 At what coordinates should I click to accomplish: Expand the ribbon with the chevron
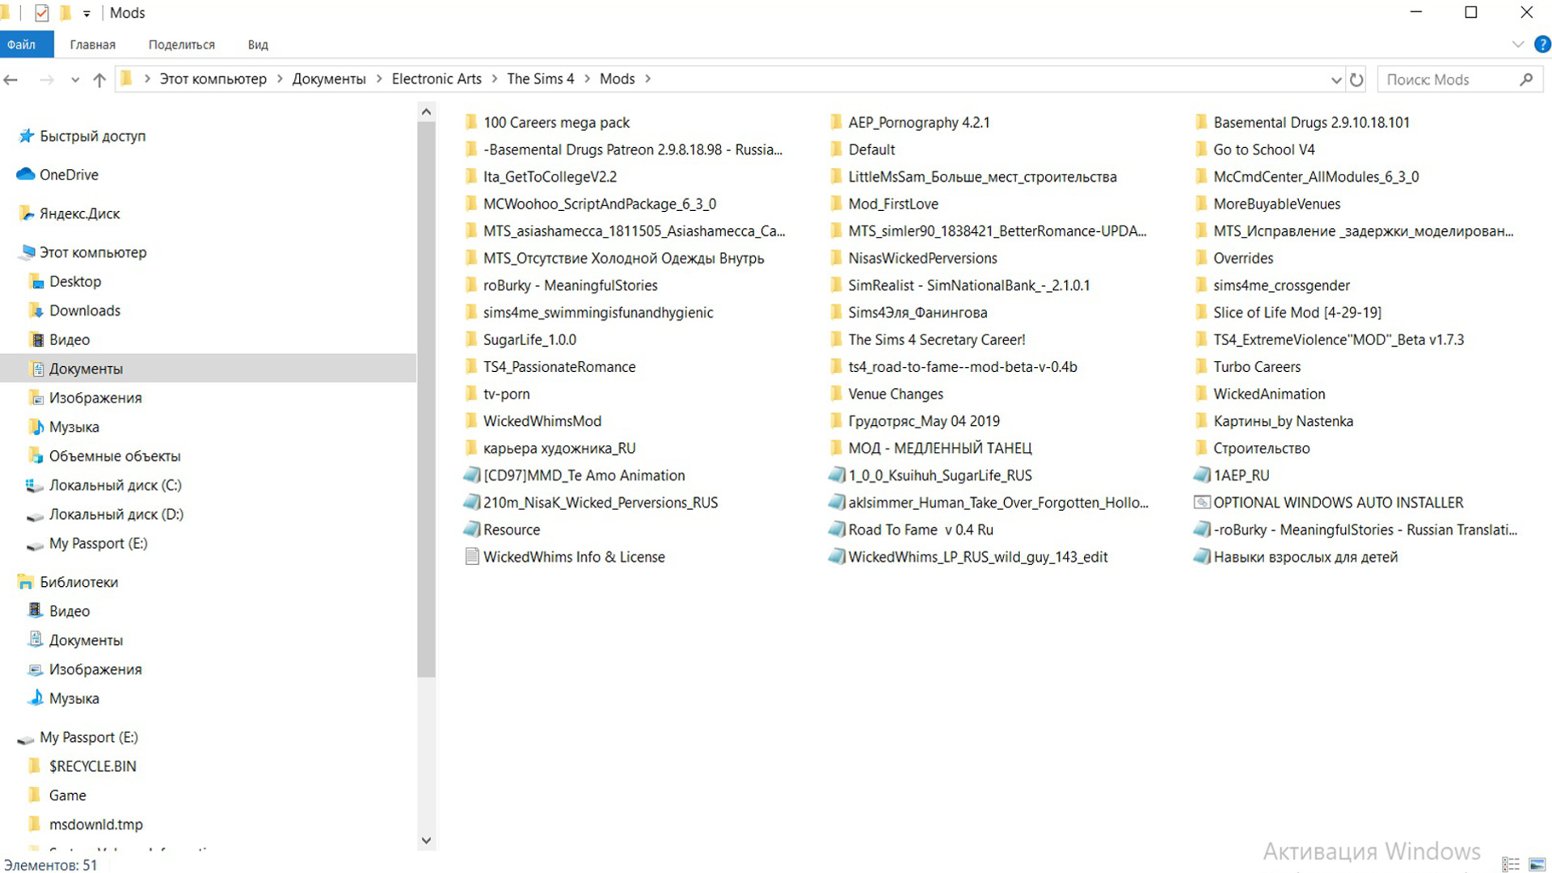[x=1517, y=44]
